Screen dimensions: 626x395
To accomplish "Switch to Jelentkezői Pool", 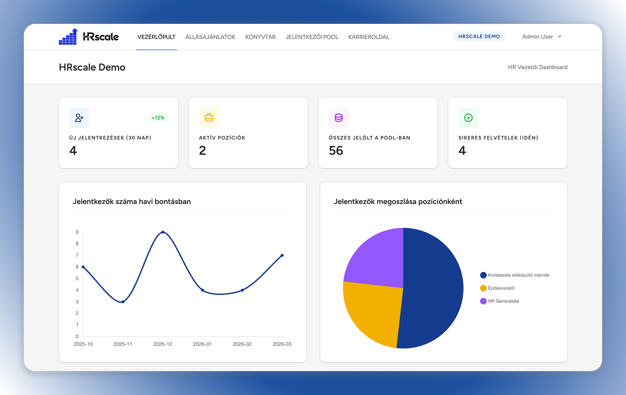I will tap(312, 36).
